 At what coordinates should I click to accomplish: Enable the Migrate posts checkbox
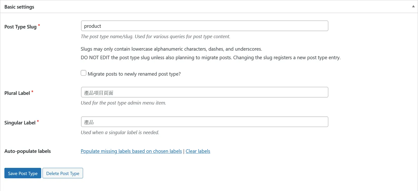point(84,73)
